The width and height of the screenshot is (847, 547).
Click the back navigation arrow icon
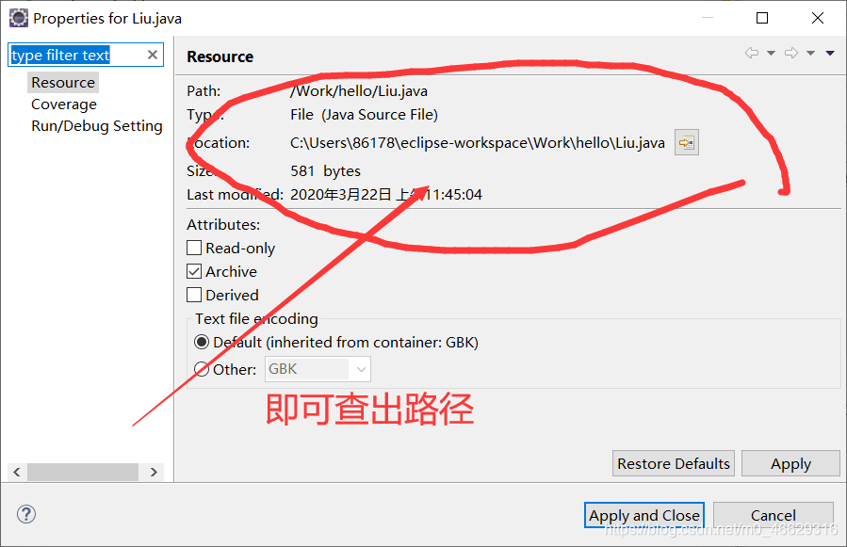752,53
